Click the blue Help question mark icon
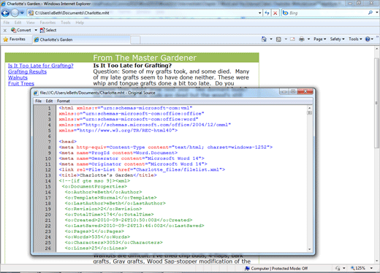Screen dimensions: 380x273 tap(368, 39)
